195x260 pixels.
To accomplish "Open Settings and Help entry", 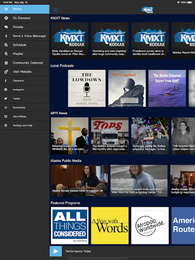I will point(25,126).
